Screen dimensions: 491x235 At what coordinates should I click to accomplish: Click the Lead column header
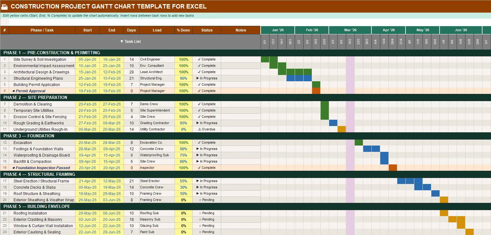click(157, 30)
